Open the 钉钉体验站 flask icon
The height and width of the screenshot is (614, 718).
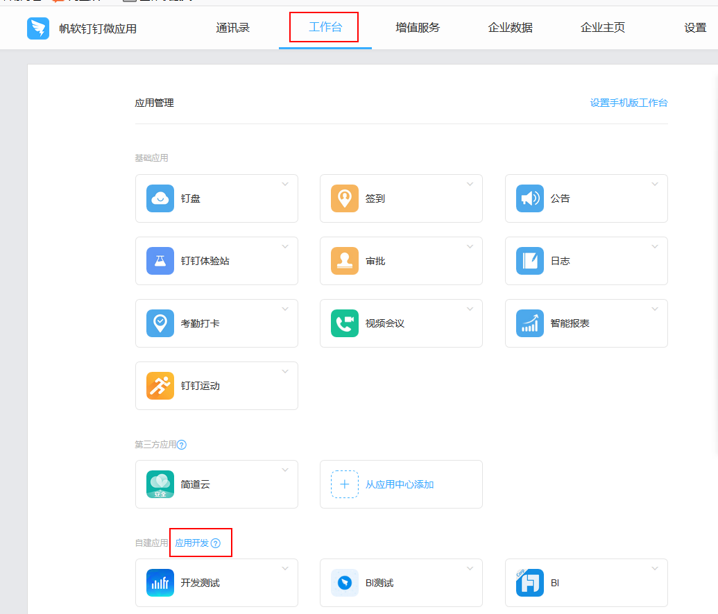tap(160, 261)
